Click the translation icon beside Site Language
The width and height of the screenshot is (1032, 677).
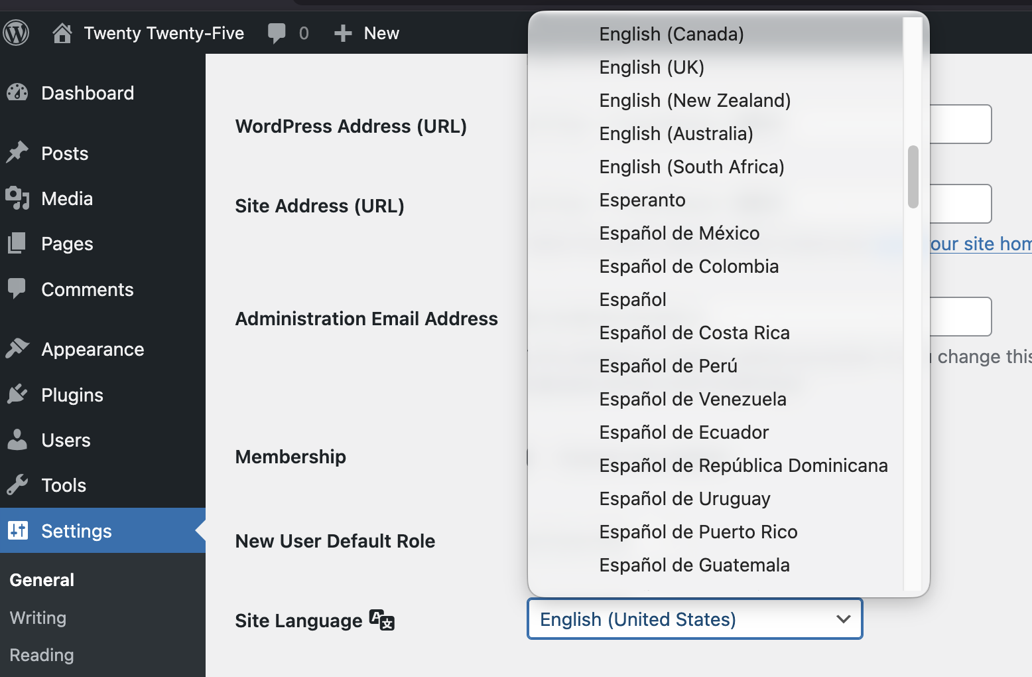(381, 620)
